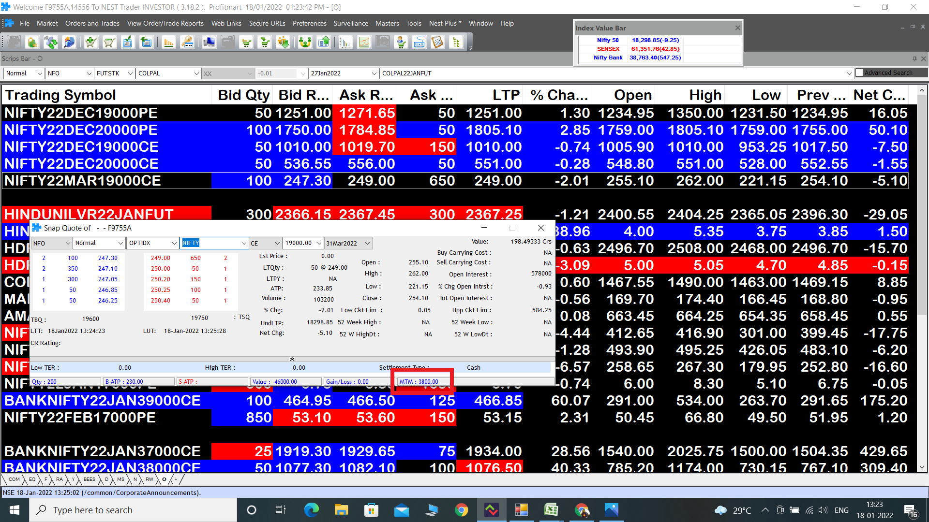Open the CE option type dropdown
The width and height of the screenshot is (929, 522).
click(277, 243)
